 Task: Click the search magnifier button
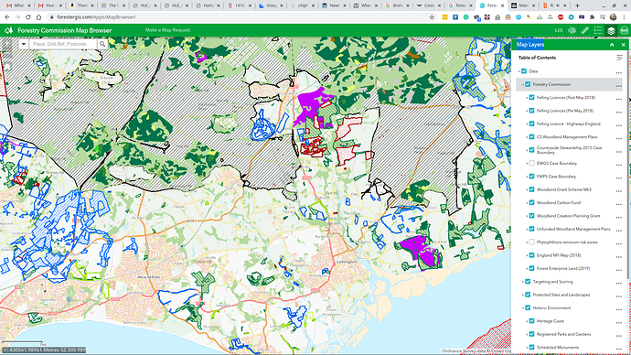102,44
